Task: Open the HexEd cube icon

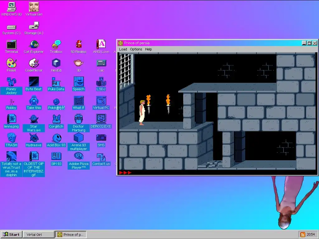Action: point(56,65)
